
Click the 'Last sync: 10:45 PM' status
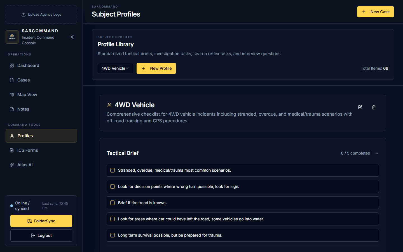[55, 206]
